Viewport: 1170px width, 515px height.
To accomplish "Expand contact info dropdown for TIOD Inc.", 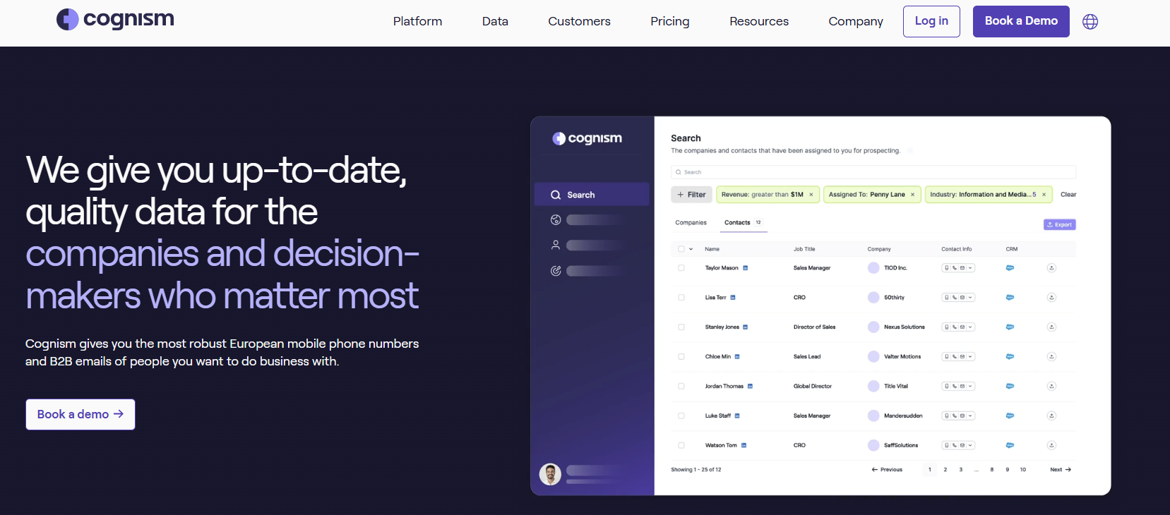I will (971, 268).
